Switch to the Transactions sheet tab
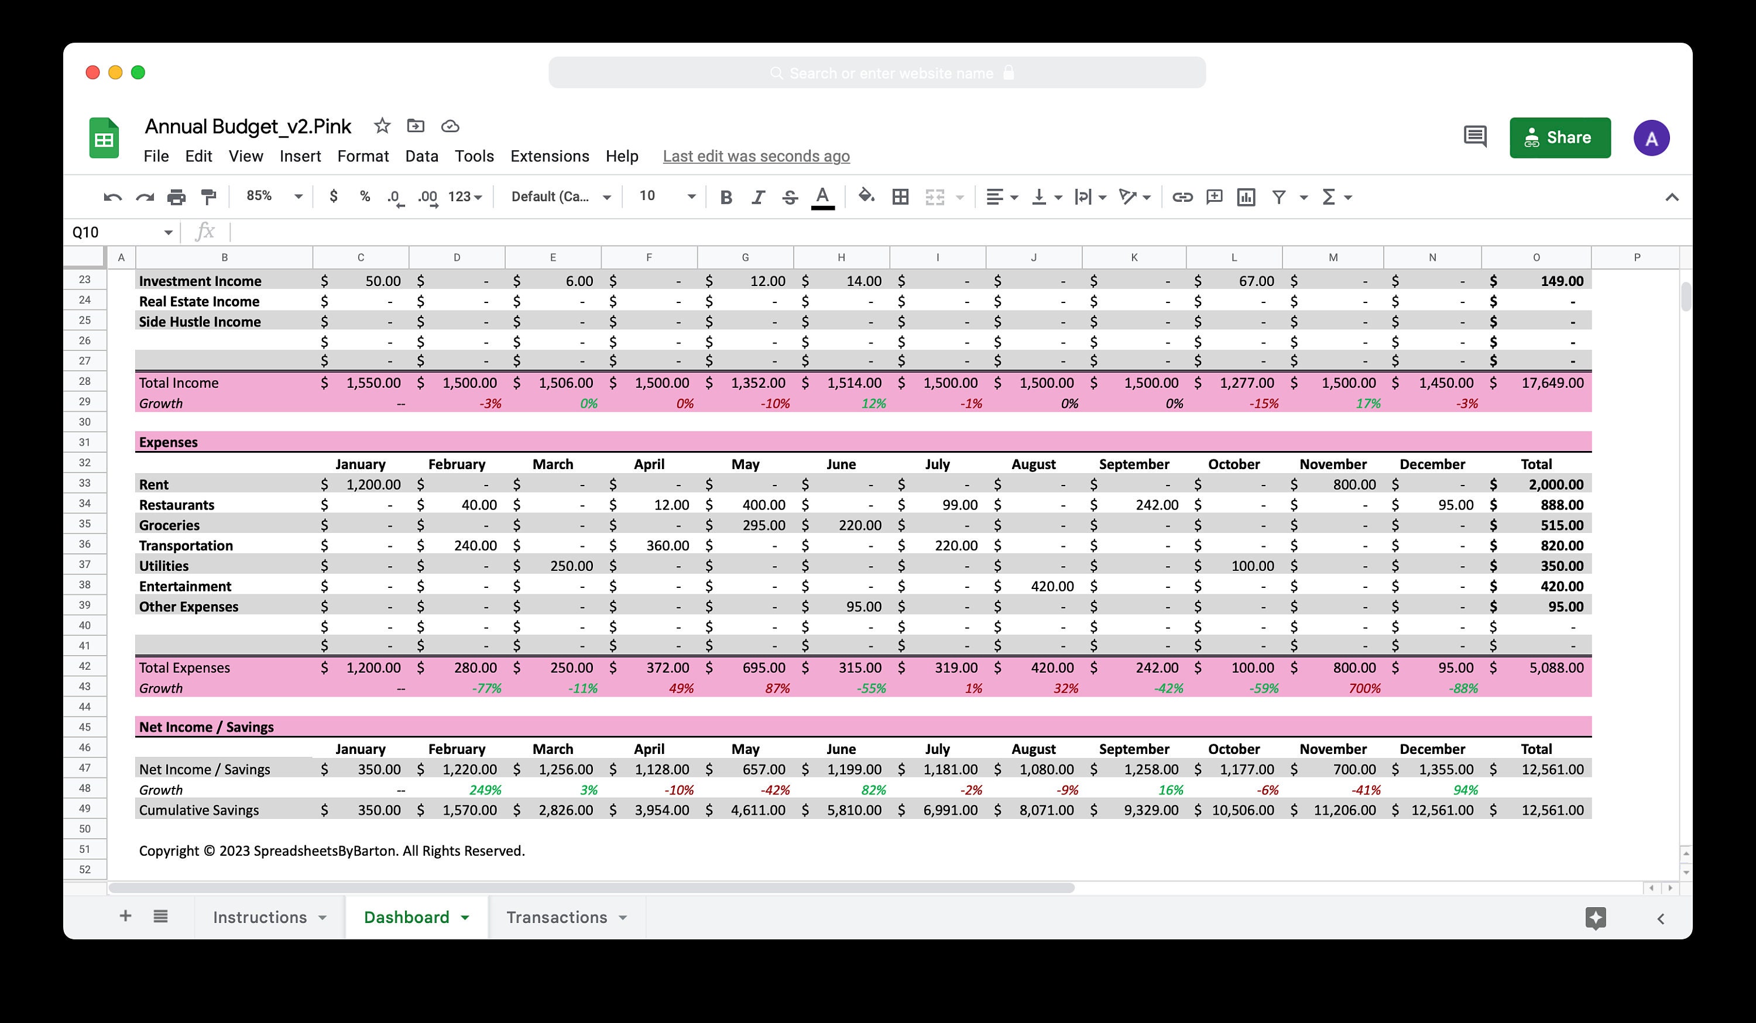The height and width of the screenshot is (1023, 1756). click(x=557, y=917)
